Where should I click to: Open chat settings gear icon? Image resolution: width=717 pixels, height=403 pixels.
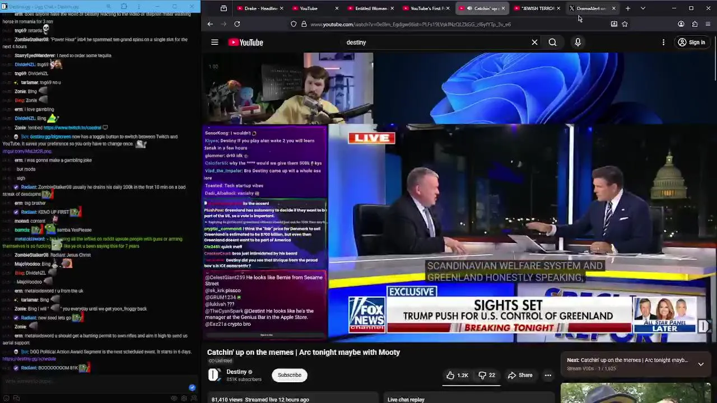point(184,398)
